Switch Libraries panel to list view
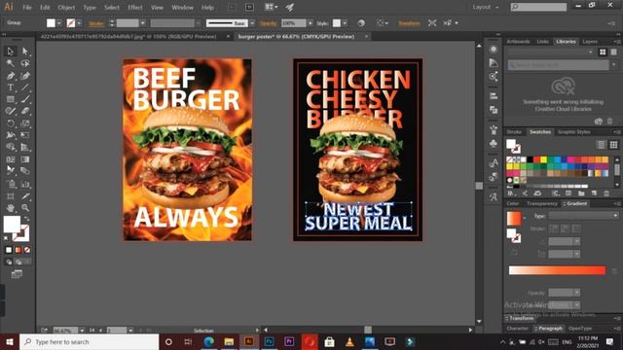Viewport: 623px width, 350px height. tap(614, 52)
